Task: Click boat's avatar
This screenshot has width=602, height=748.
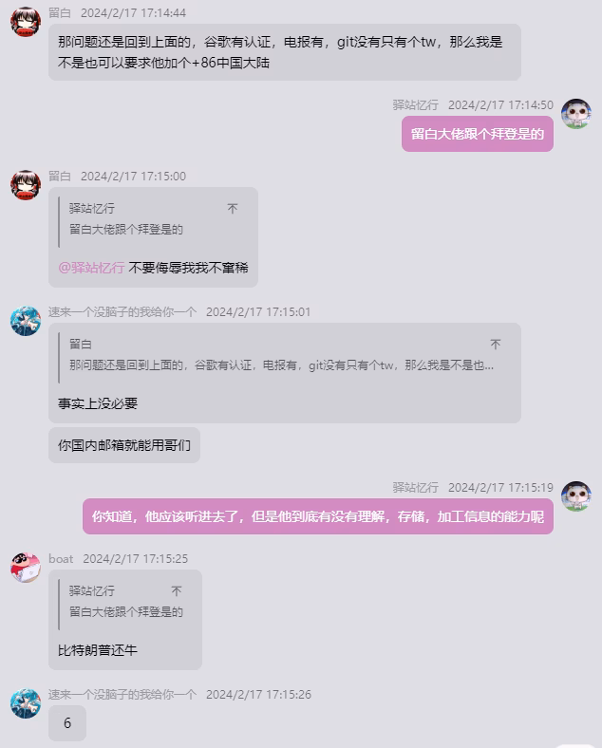Action: (x=26, y=568)
